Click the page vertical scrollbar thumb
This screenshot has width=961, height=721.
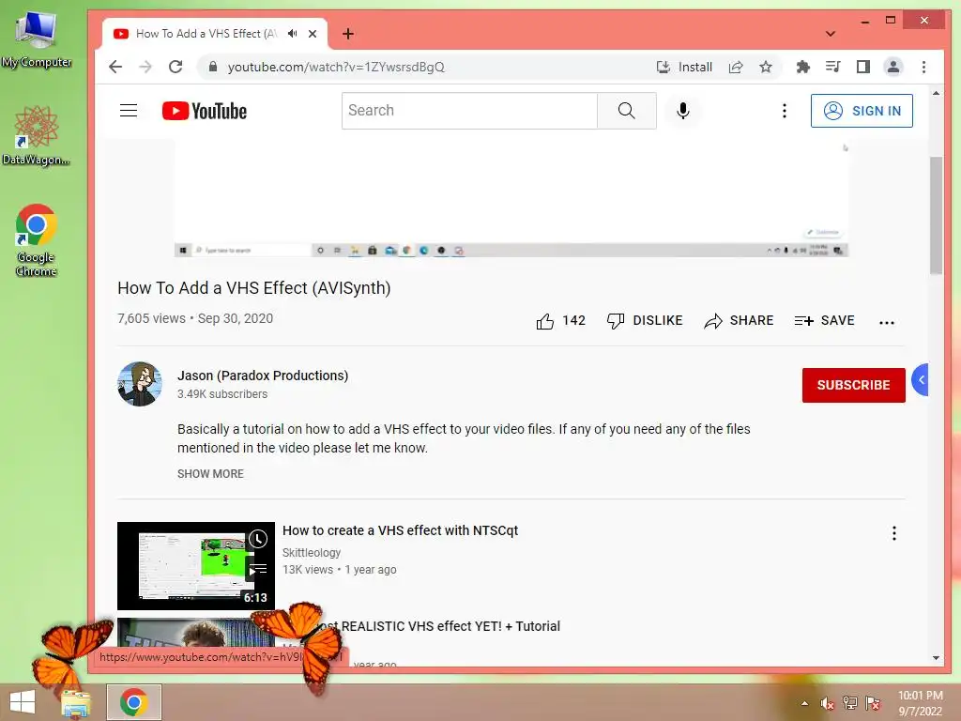click(936, 215)
